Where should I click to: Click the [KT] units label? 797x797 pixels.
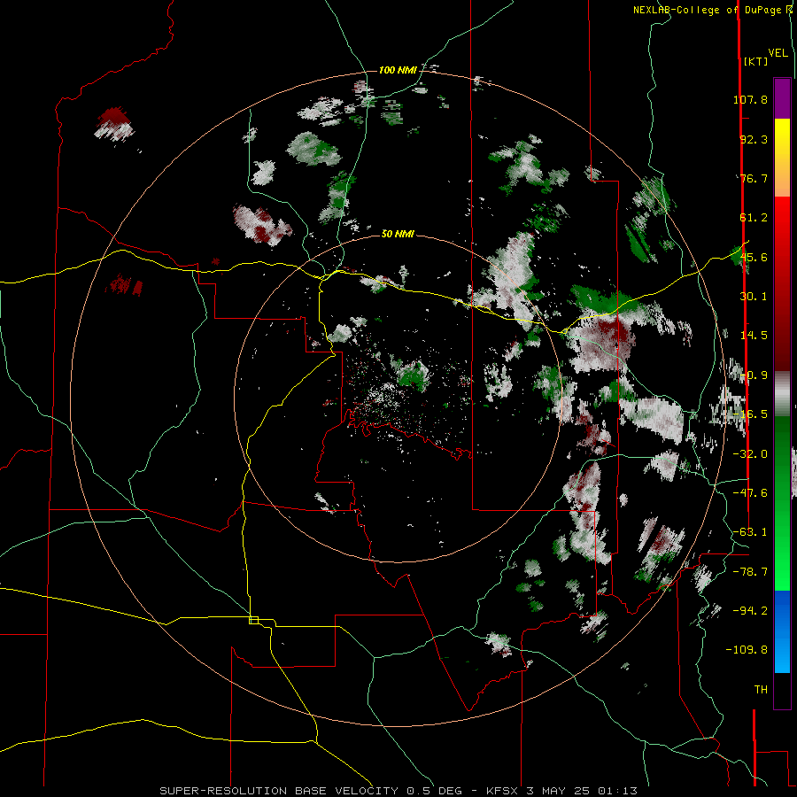(x=755, y=61)
